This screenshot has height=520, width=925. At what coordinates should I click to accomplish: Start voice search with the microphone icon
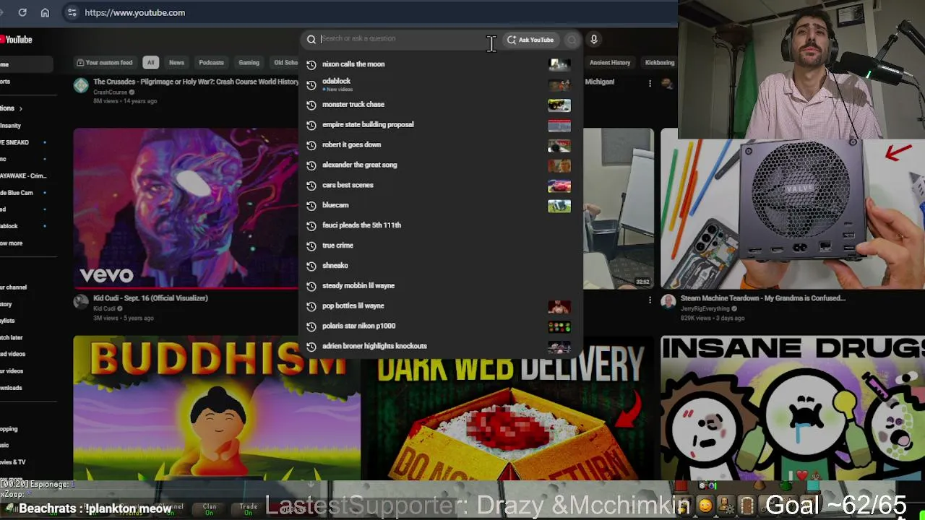594,40
